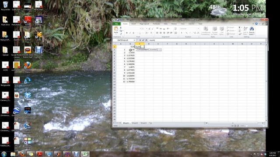Switch to the Insert ribbon tab
The width and height of the screenshot is (280, 157).
pyautogui.click(x=133, y=24)
